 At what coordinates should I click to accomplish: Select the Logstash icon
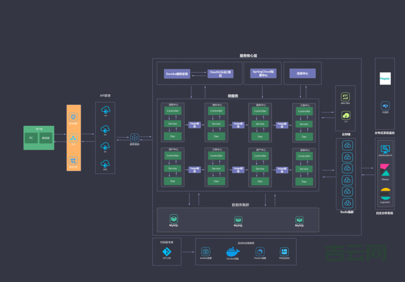pyautogui.click(x=385, y=193)
